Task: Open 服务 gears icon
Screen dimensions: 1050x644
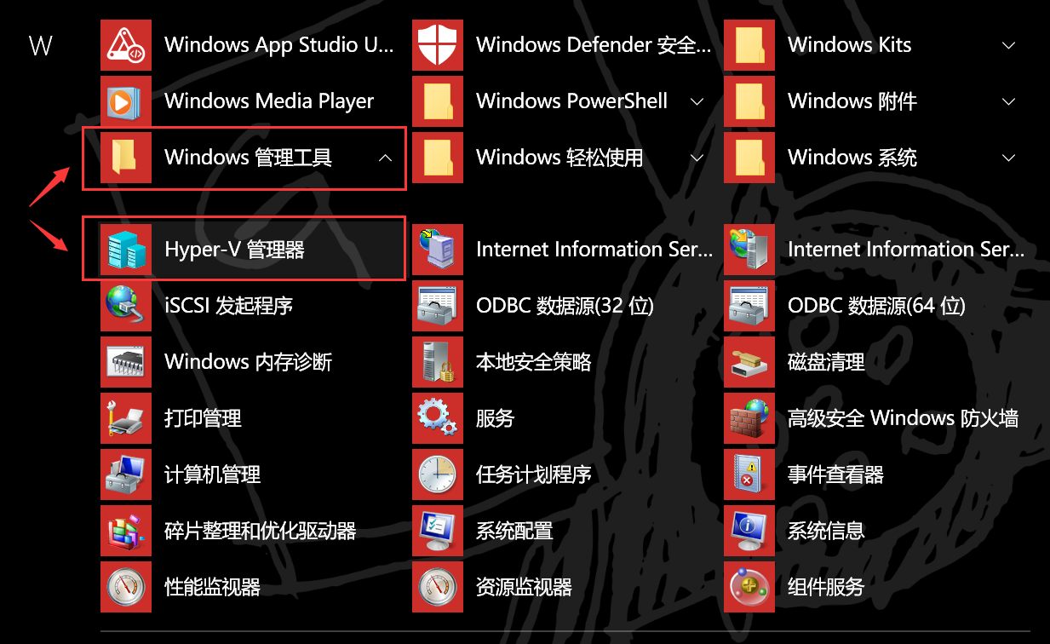Action: [x=438, y=417]
